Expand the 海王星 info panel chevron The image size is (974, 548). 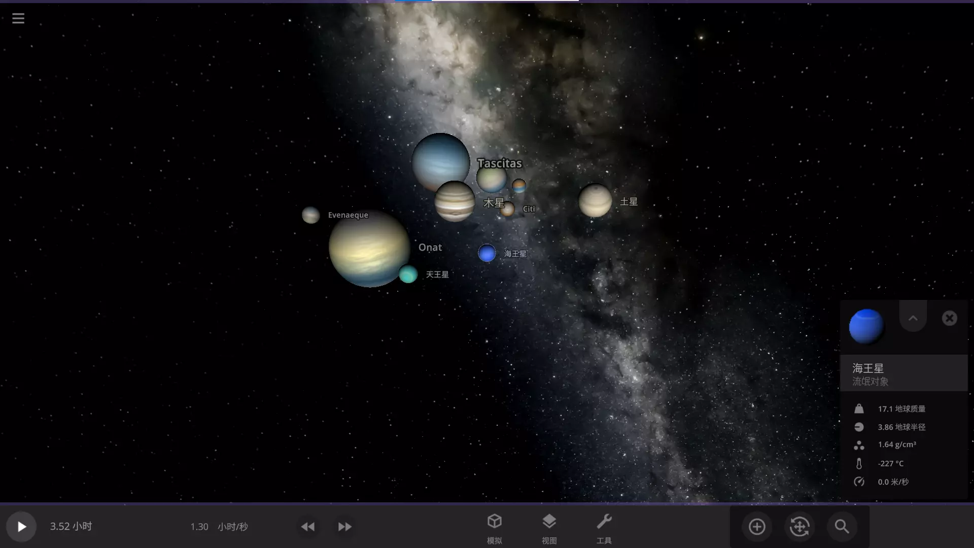click(913, 318)
